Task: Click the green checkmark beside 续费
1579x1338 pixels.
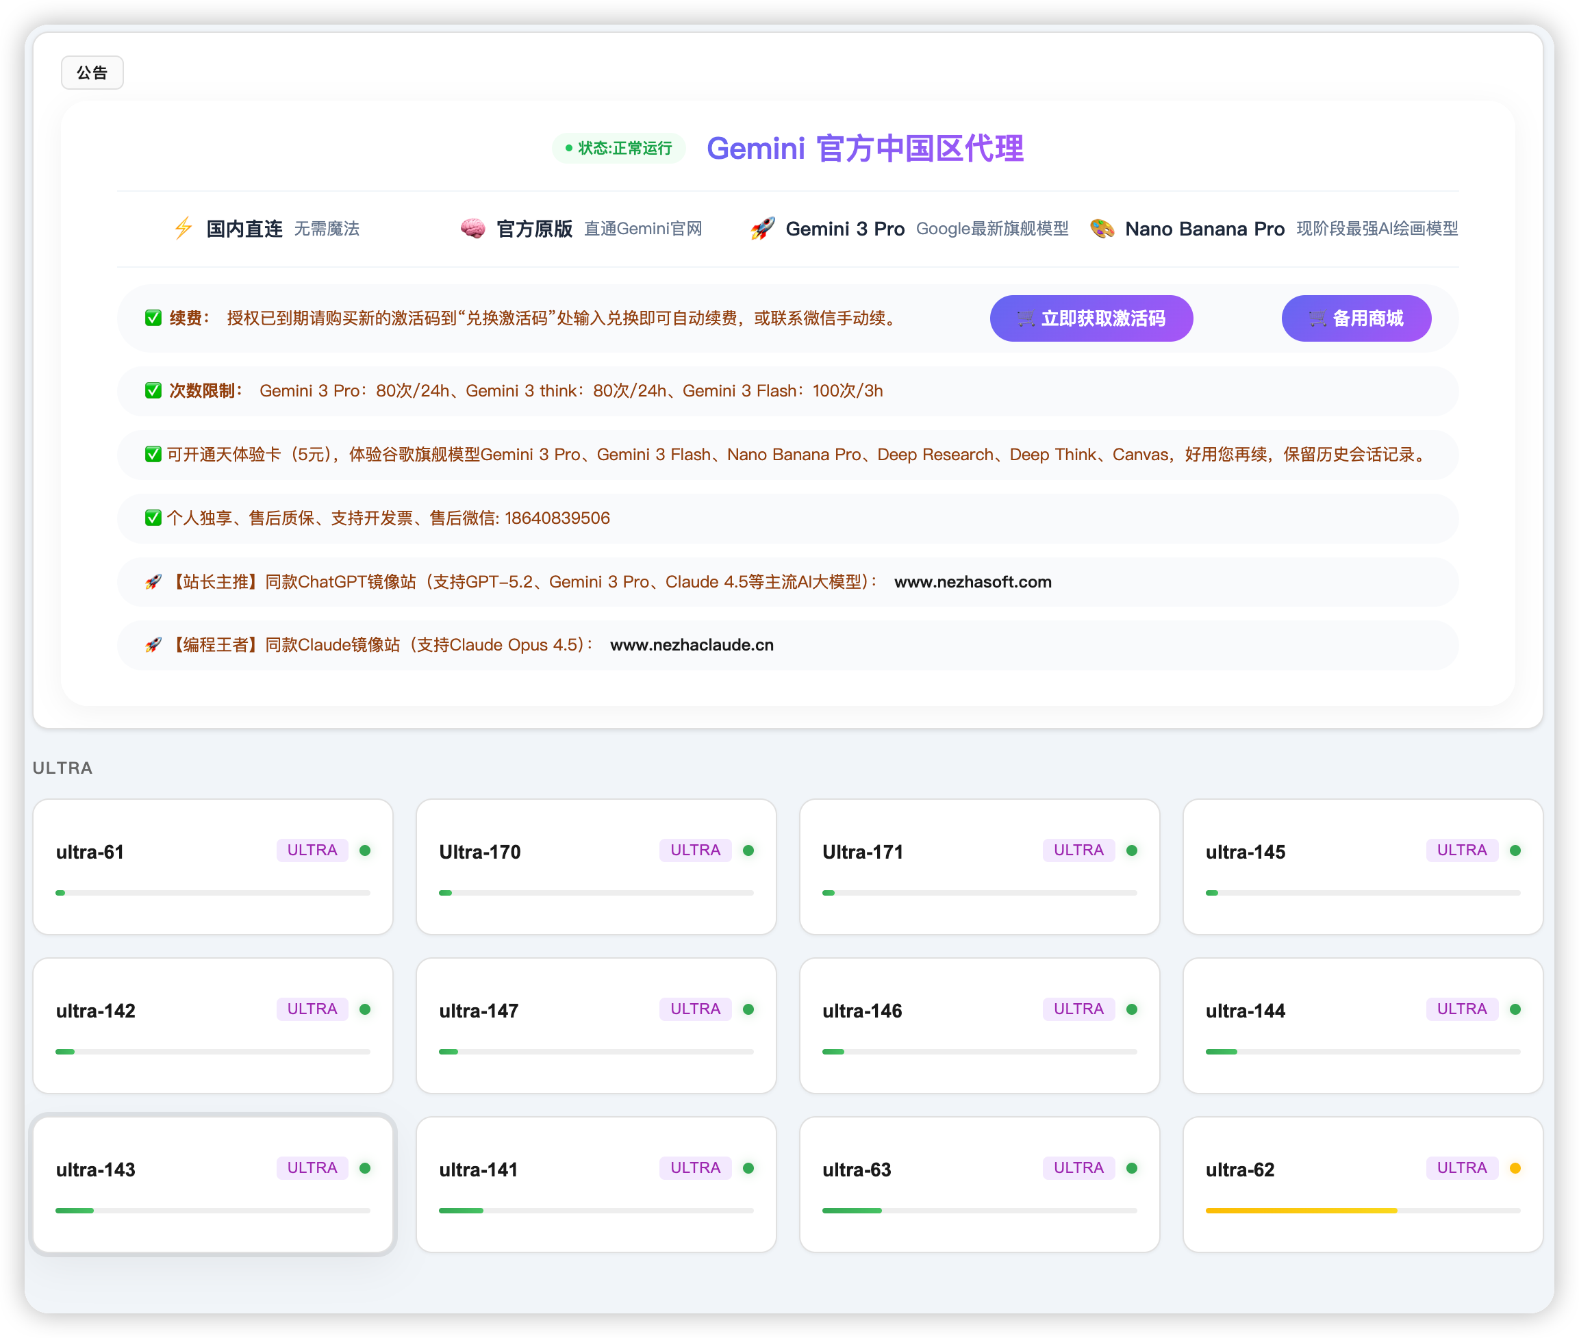Action: click(x=153, y=318)
